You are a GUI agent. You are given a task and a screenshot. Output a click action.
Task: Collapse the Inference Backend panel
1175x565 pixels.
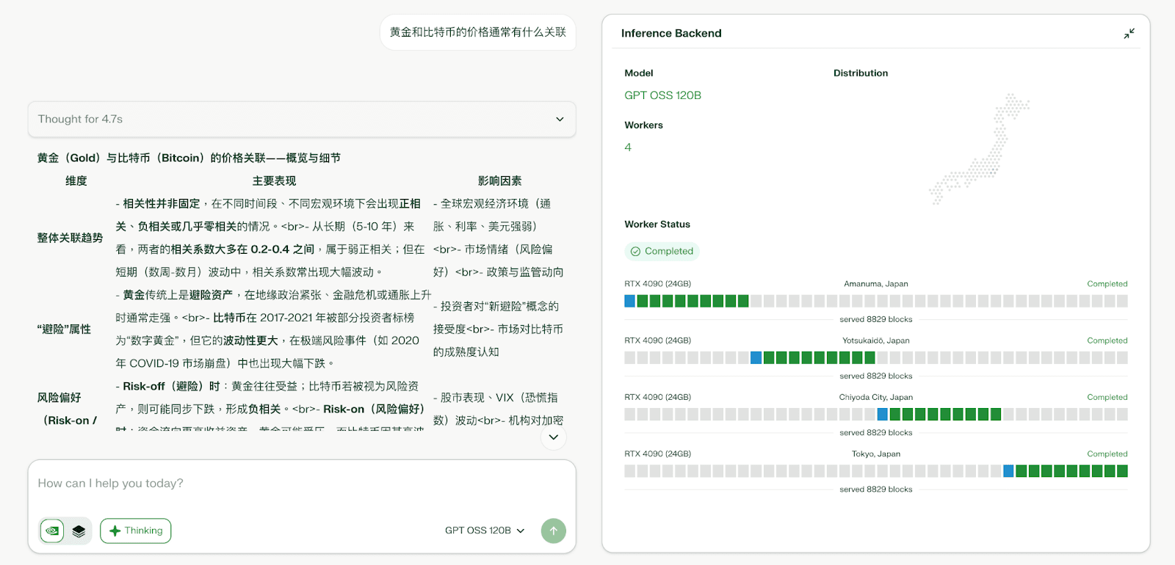(x=1129, y=34)
